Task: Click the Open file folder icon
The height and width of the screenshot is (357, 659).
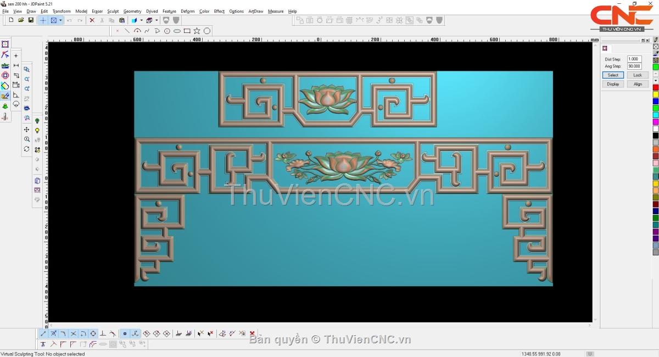Action: point(21,20)
